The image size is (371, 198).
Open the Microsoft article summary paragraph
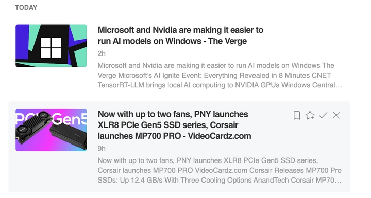point(220,76)
